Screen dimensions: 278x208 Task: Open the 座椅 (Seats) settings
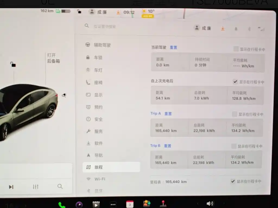pyautogui.click(x=97, y=82)
